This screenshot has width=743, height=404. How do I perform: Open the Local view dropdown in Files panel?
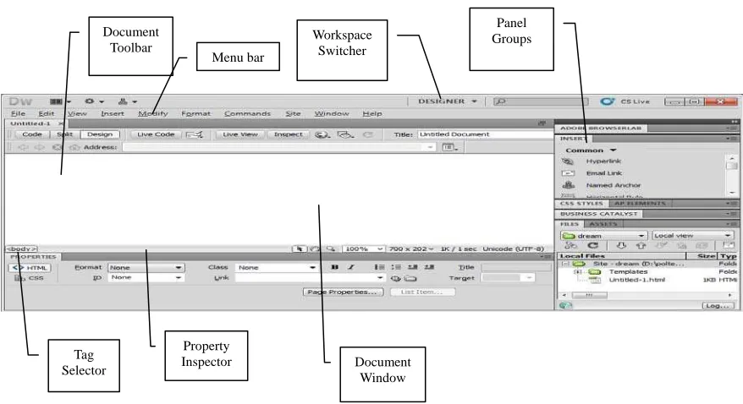pyautogui.click(x=692, y=236)
